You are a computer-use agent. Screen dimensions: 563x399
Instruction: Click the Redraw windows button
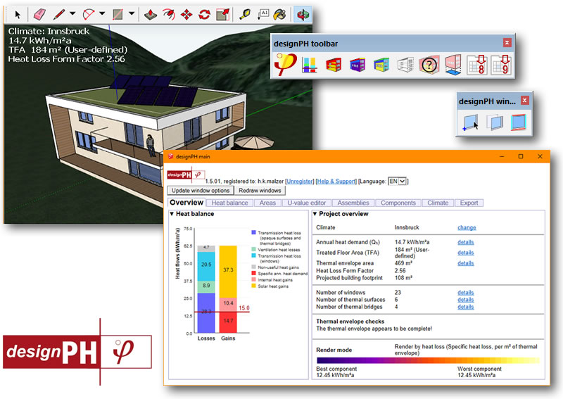(x=260, y=190)
